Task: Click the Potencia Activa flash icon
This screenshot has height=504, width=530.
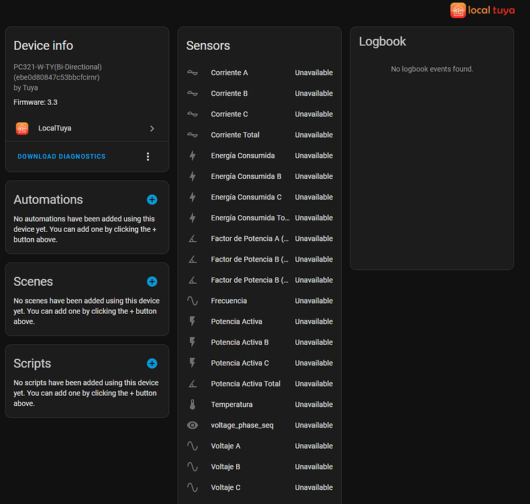Action: (193, 322)
